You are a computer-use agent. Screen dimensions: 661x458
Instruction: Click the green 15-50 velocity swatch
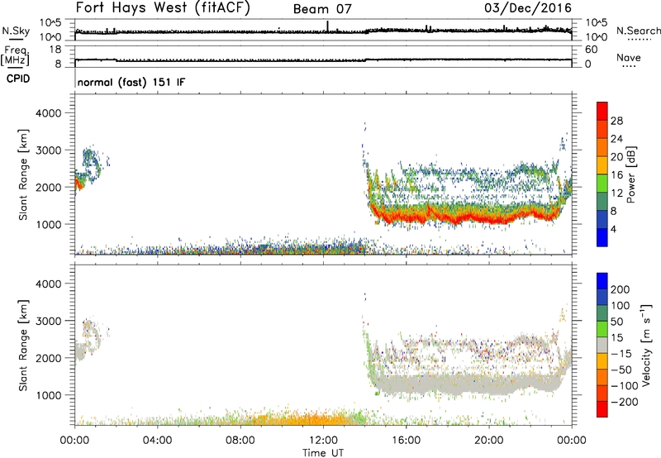click(602, 329)
